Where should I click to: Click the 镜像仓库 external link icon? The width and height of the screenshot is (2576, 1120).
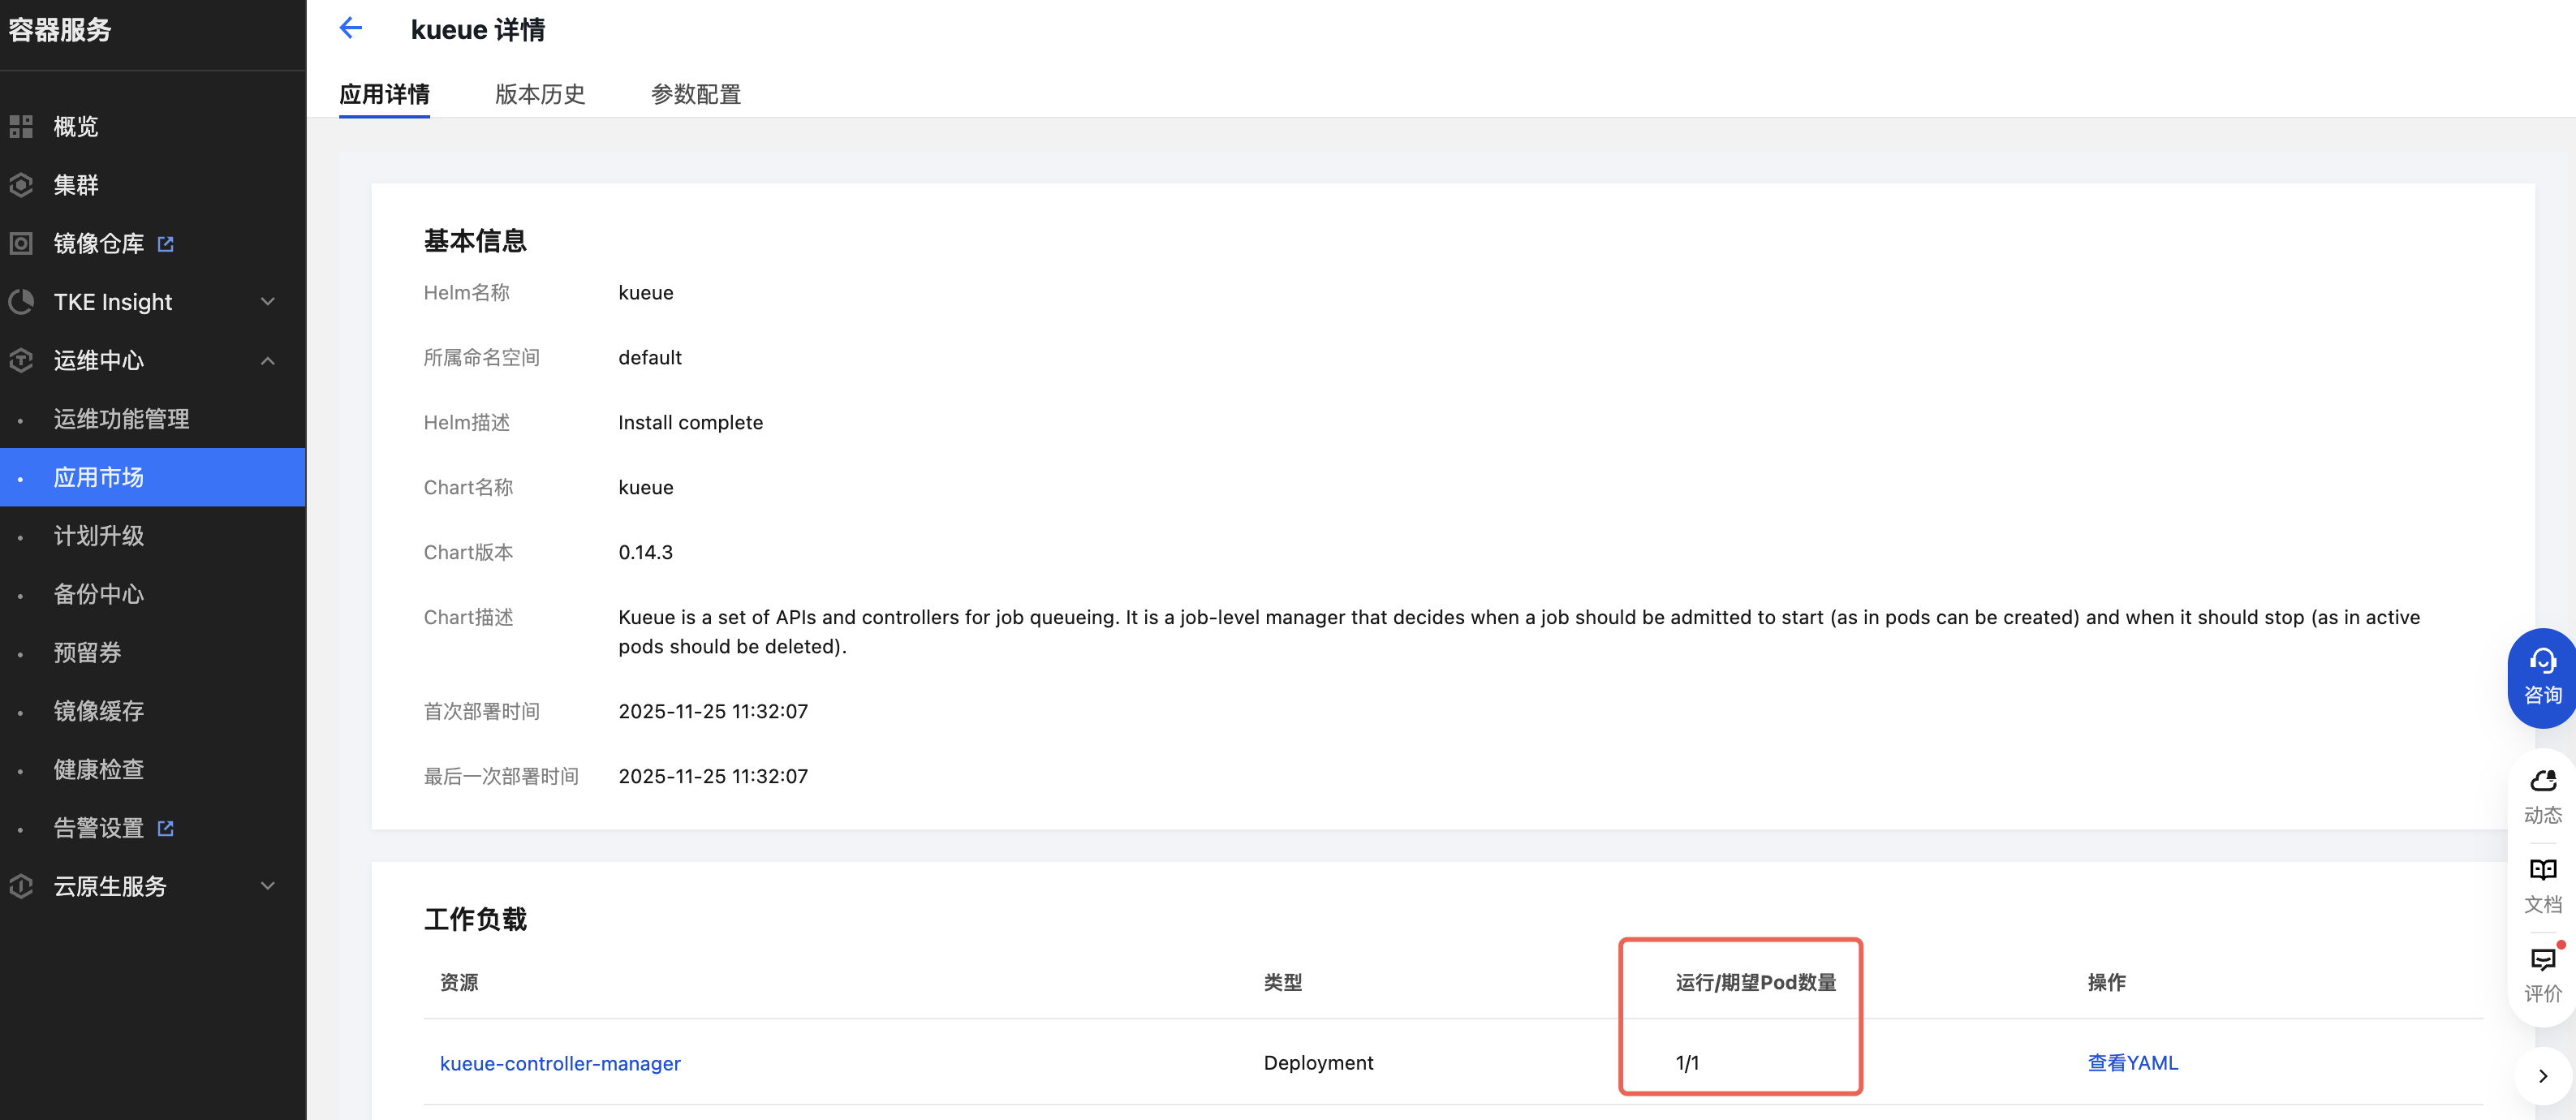coord(166,244)
